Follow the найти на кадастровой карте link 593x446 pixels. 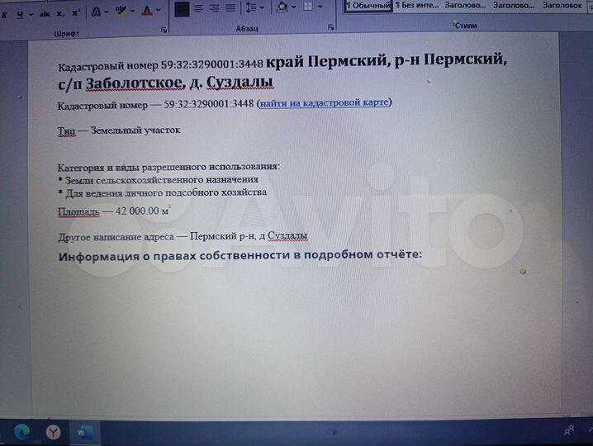coord(325,102)
